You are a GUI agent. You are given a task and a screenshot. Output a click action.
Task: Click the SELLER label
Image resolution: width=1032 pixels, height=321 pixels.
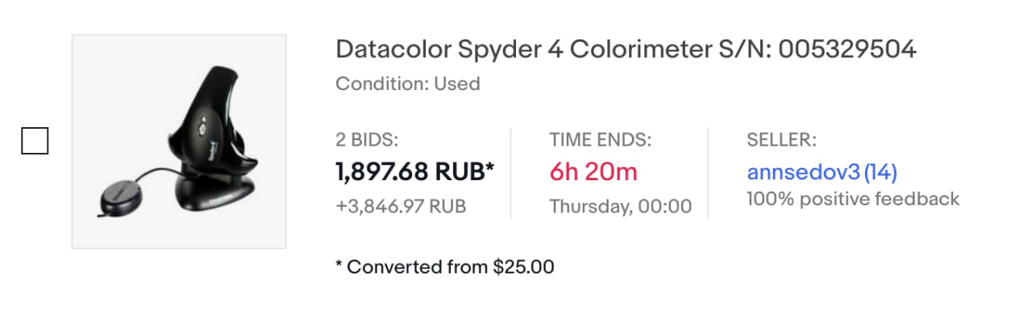pyautogui.click(x=782, y=140)
